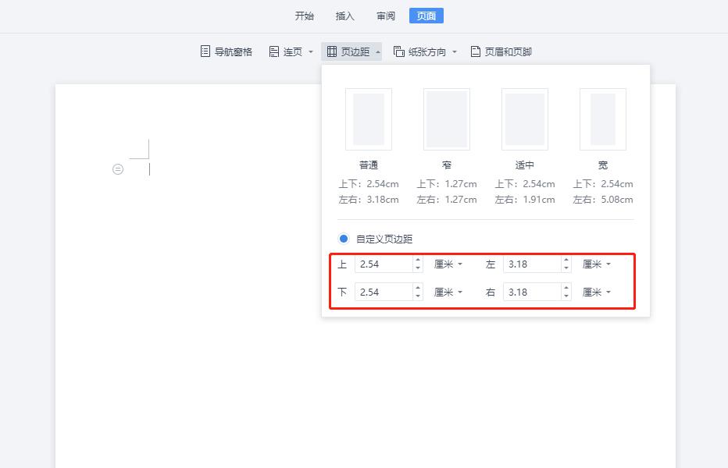Switch to the 开始 tab

pos(305,16)
